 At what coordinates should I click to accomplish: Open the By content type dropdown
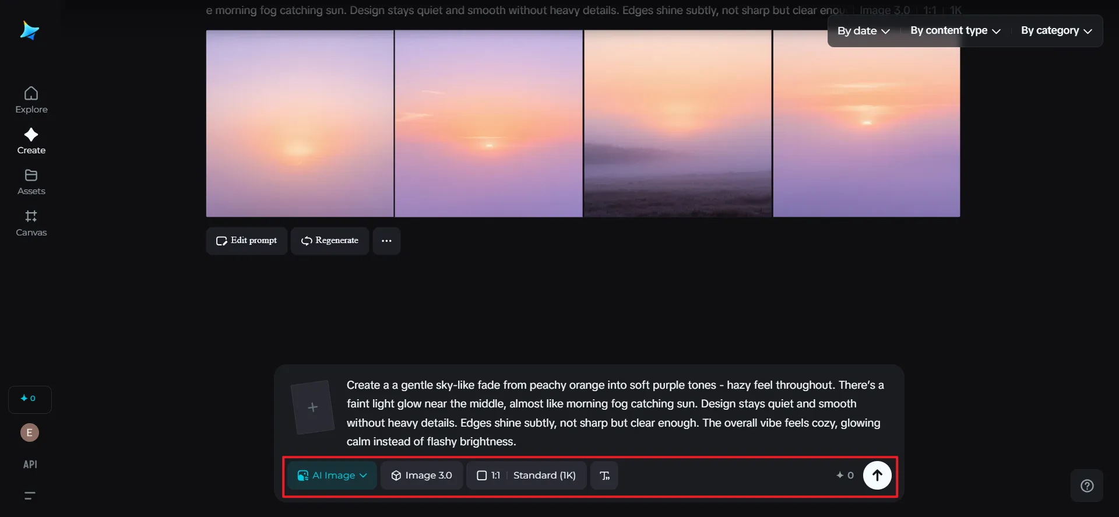tap(955, 31)
